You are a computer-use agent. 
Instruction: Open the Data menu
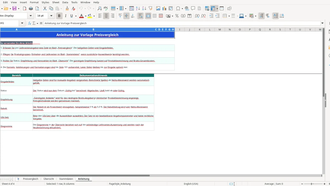65,2
